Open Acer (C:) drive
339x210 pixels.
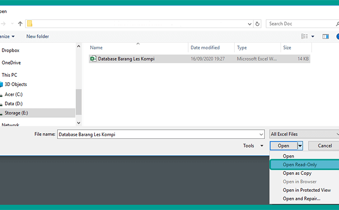click(14, 94)
